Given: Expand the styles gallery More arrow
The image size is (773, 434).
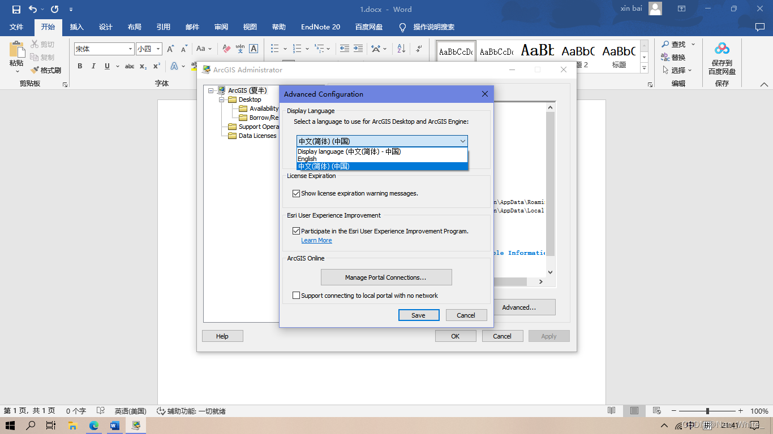Looking at the screenshot, I should pos(644,69).
